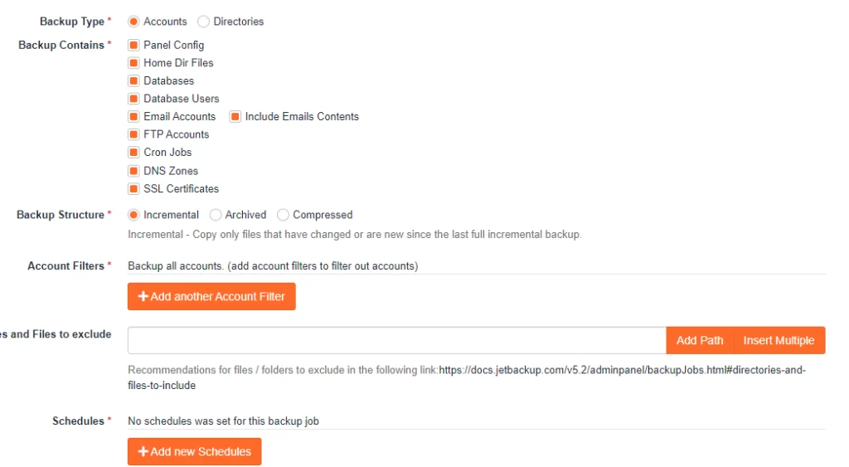
Task: Choose Archived backup structure
Action: click(216, 215)
